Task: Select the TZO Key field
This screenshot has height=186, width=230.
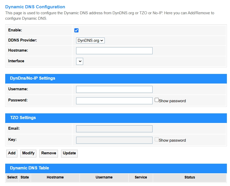Action: (x=114, y=140)
